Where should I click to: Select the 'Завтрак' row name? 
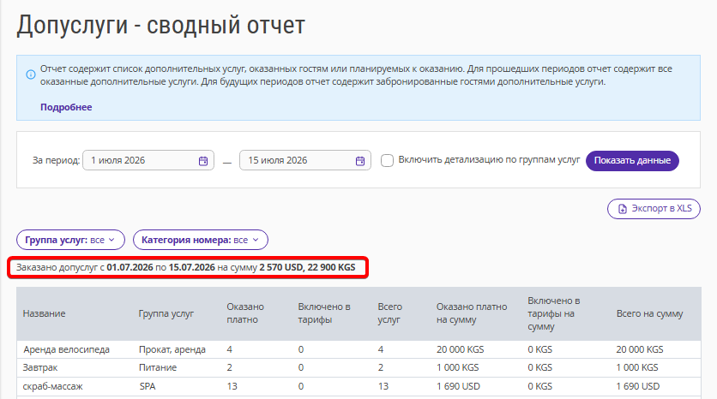click(x=40, y=367)
